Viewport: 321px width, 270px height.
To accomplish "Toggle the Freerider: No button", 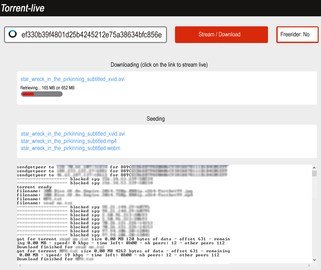I will pos(297,35).
